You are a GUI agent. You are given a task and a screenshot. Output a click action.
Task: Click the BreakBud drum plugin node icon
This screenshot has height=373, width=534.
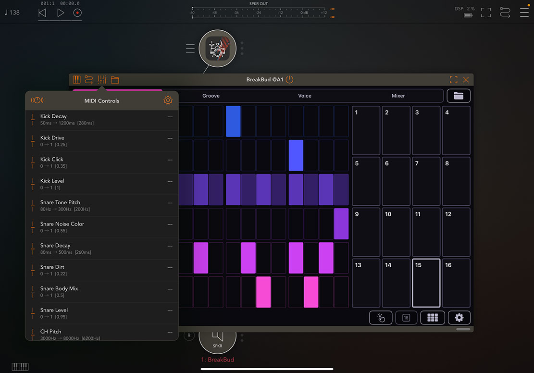point(217,48)
